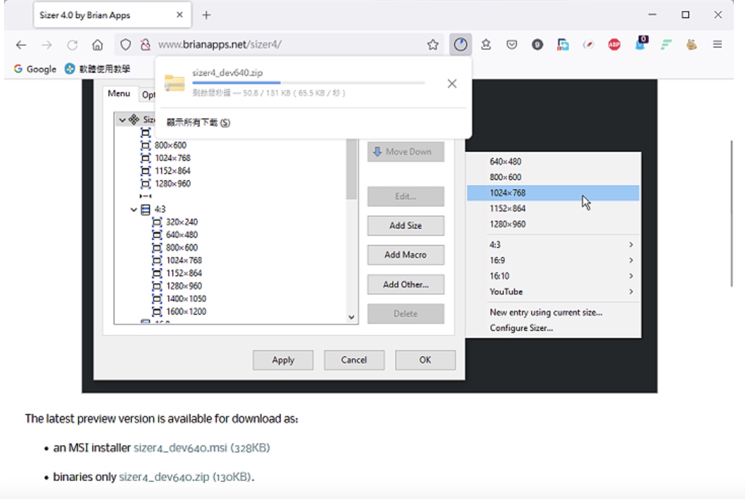The width and height of the screenshot is (745, 499).
Task: Download the sizer4_dev640.zip binaries link
Action: coord(185,477)
